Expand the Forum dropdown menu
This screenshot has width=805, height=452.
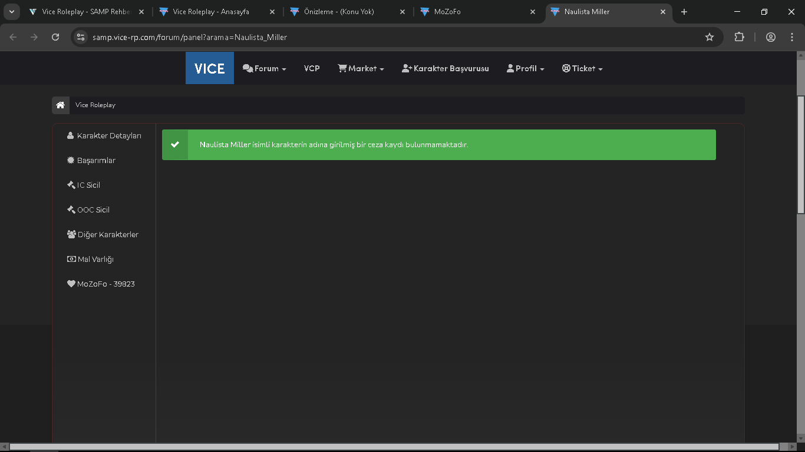(265, 69)
